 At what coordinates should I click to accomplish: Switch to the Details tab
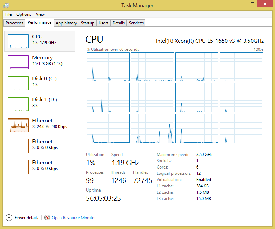(118, 23)
